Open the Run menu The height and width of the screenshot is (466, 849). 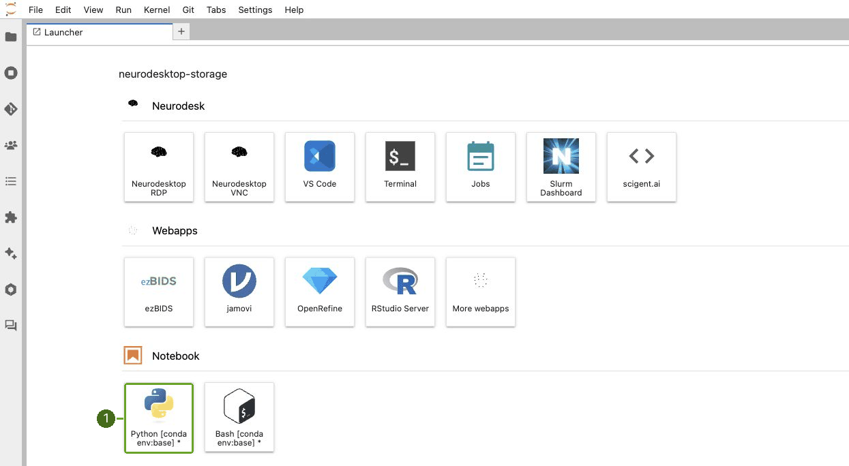tap(123, 10)
